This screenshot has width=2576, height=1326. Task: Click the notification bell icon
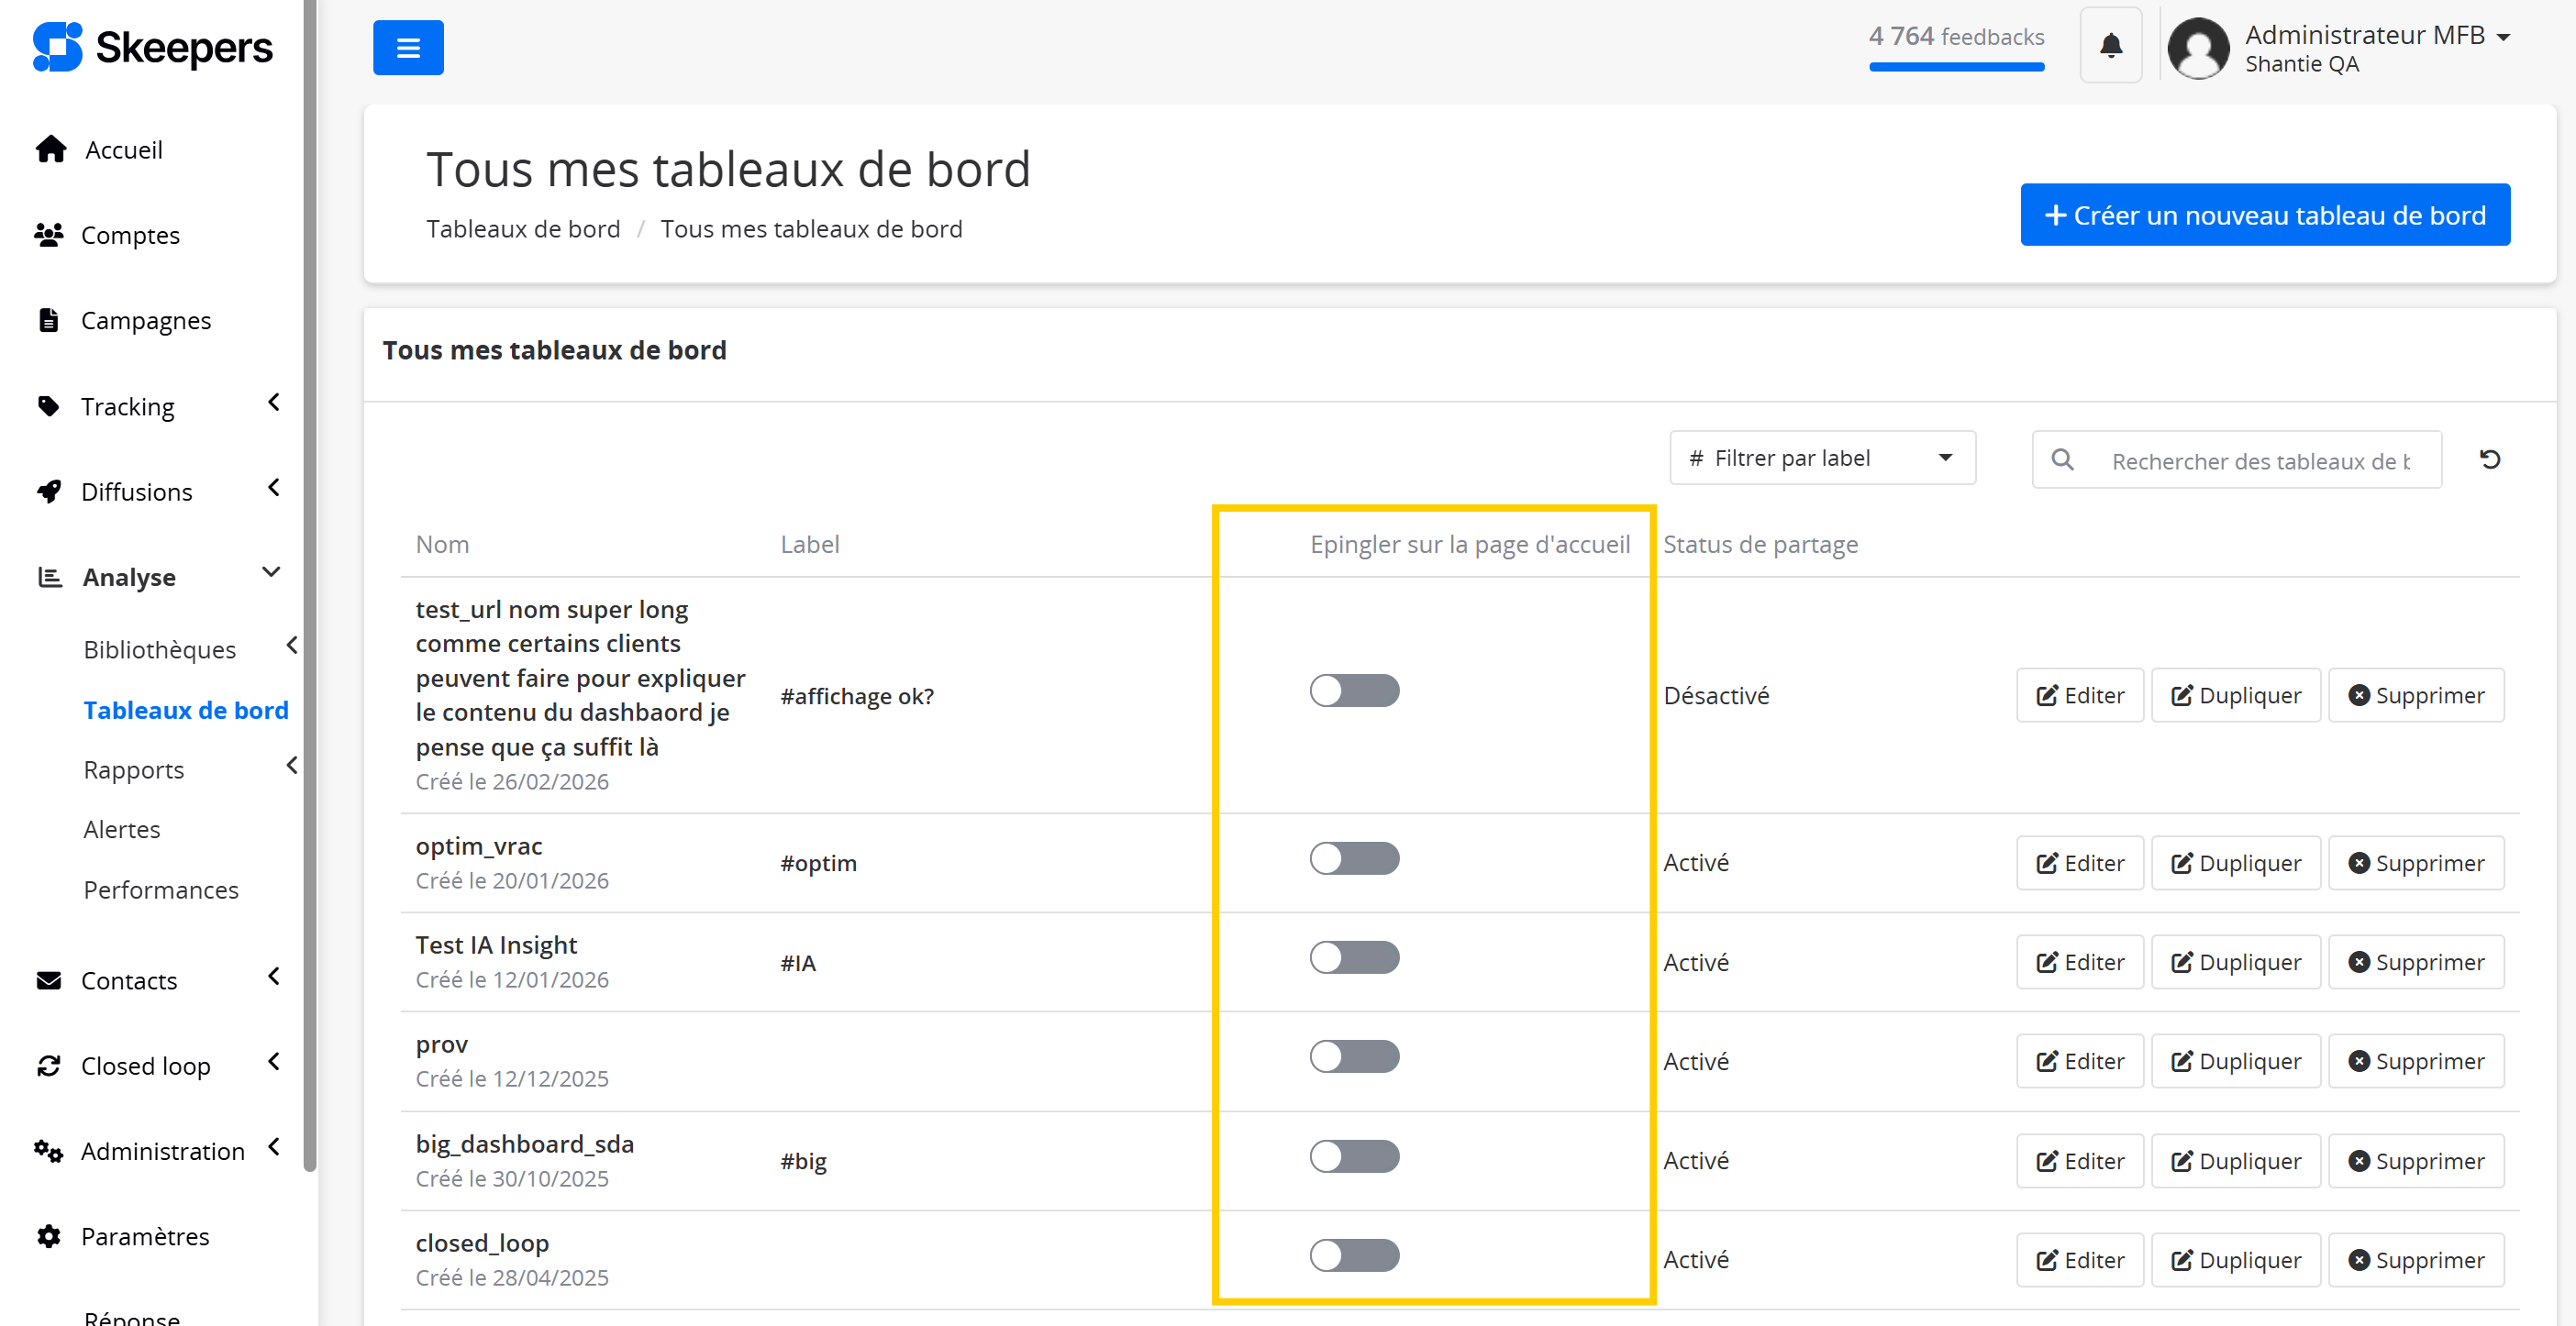(x=2110, y=46)
